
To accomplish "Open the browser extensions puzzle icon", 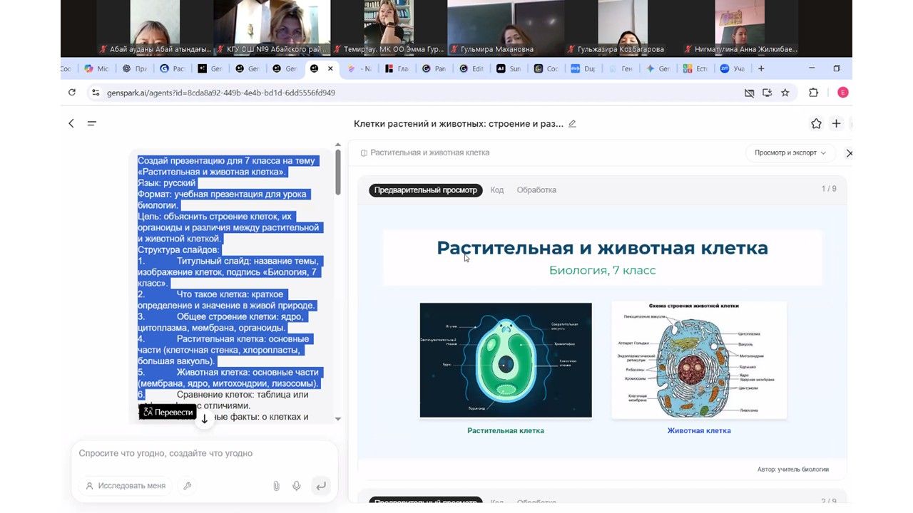I will click(x=813, y=93).
